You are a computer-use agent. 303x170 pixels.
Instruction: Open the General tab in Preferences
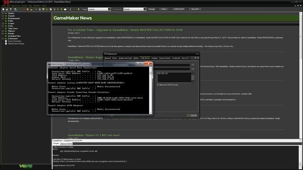[107, 58]
